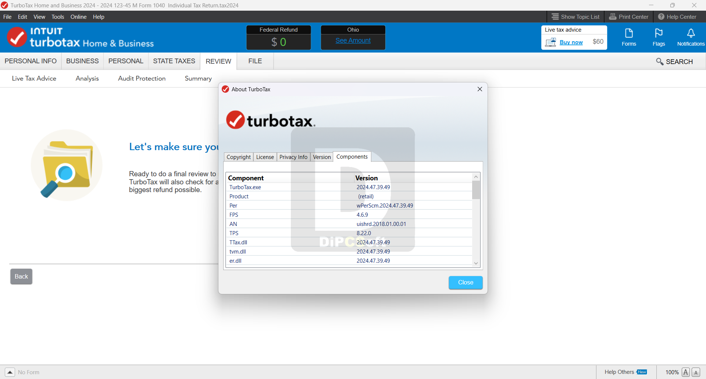Select the TTax.dll row
The height and width of the screenshot is (379, 706).
point(349,242)
